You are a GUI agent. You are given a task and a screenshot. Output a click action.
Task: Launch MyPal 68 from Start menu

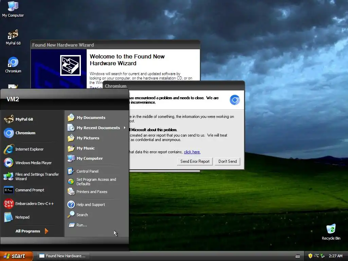point(32,119)
